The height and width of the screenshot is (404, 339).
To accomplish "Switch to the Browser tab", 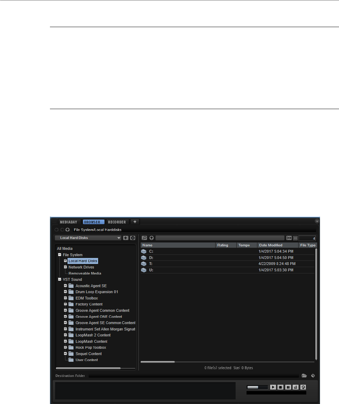I will (x=94, y=222).
